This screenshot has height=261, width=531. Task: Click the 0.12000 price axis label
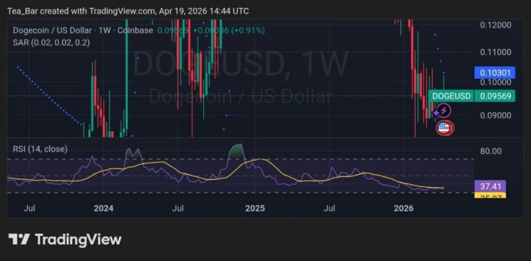[x=495, y=25]
